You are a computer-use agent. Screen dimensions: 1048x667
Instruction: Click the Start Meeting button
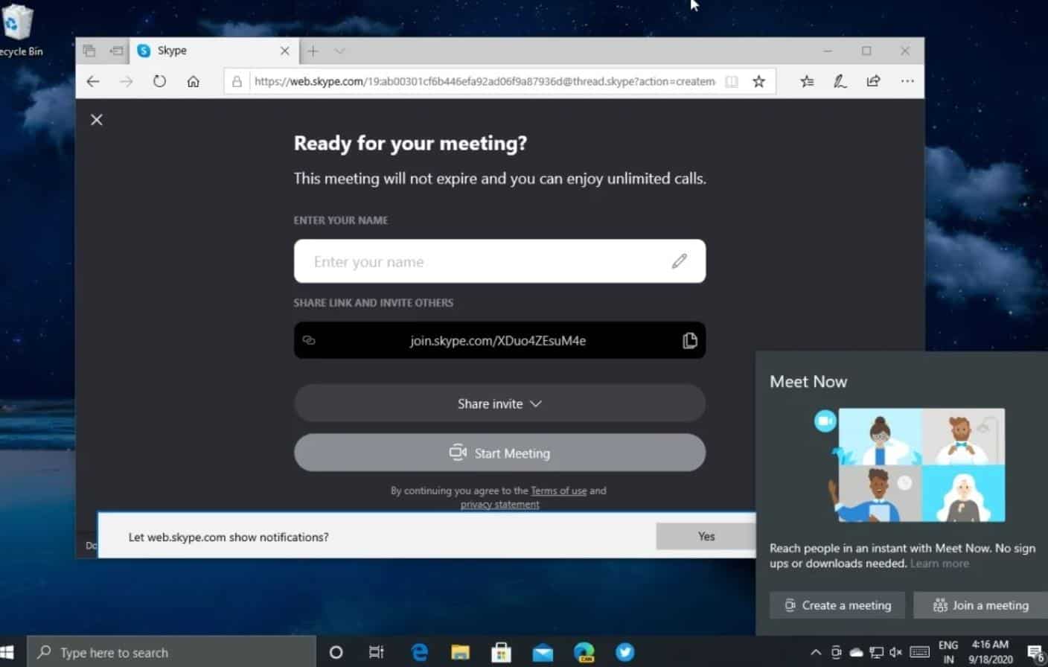[x=499, y=453]
